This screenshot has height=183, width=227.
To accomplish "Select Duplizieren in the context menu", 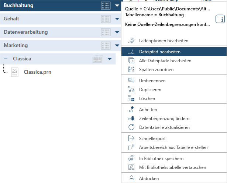I will point(150,90).
